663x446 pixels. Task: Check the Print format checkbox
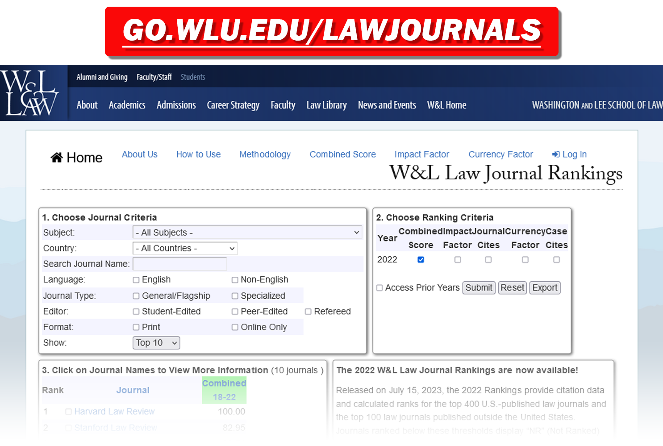(136, 327)
